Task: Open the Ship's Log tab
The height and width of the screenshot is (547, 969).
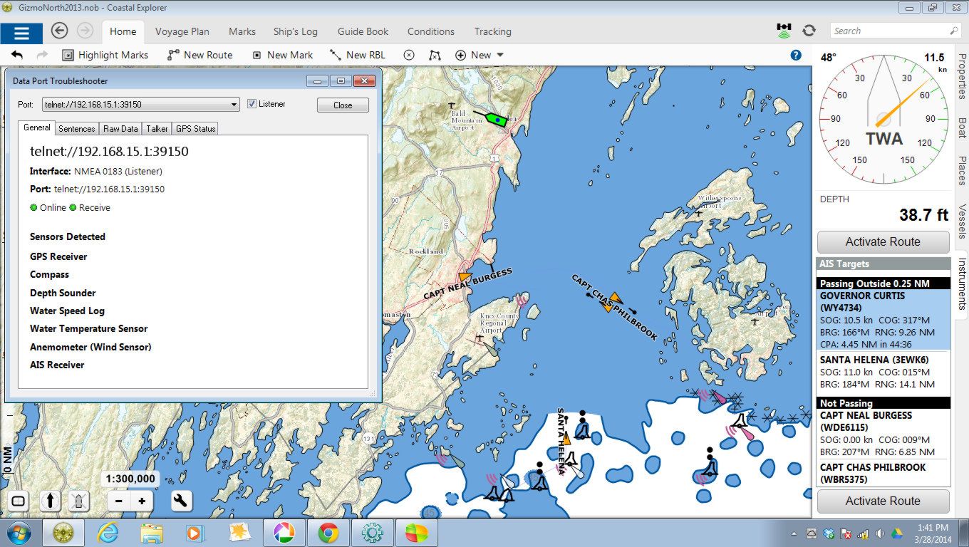Action: tap(296, 31)
